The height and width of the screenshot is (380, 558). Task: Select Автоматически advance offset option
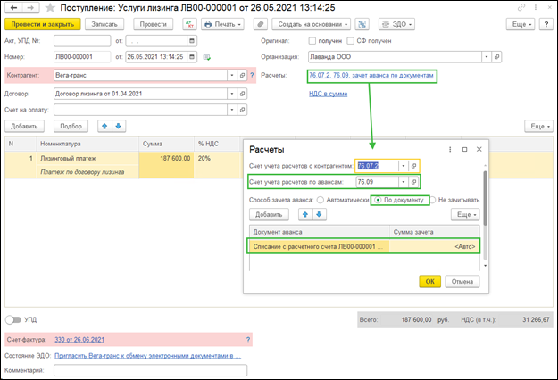321,200
